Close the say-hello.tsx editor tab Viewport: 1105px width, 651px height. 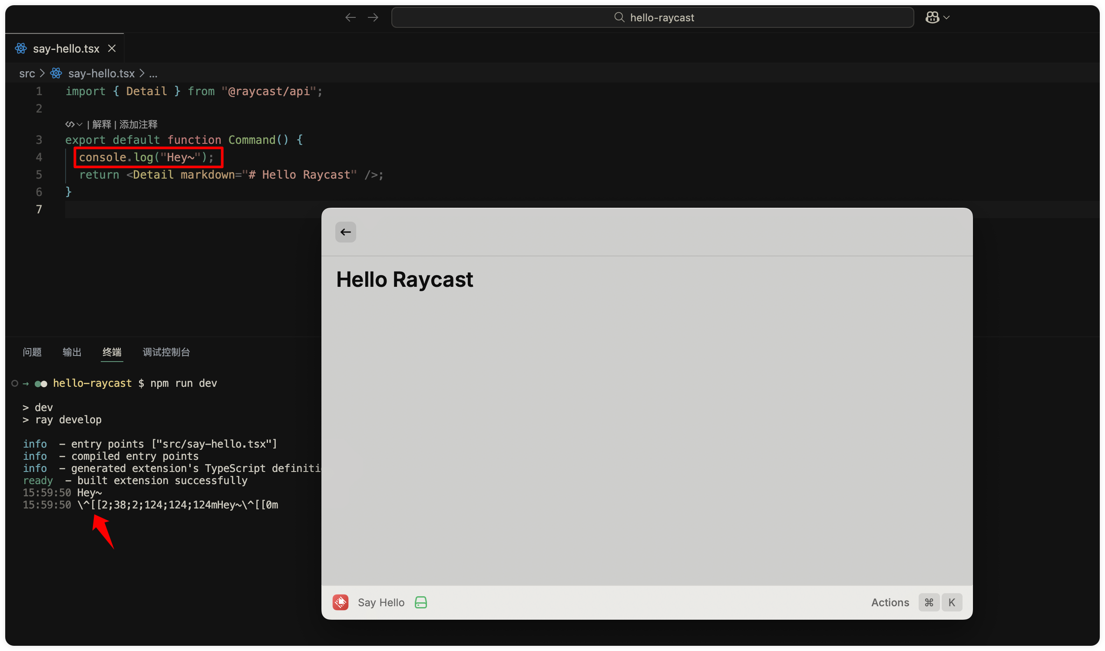tap(112, 48)
